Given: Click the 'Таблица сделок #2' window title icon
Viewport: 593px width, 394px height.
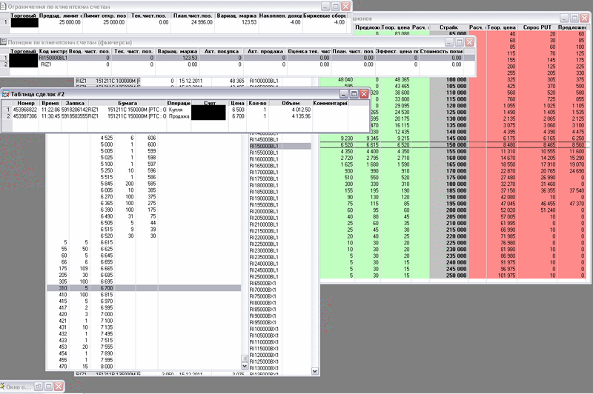Looking at the screenshot, I should [x=5, y=94].
